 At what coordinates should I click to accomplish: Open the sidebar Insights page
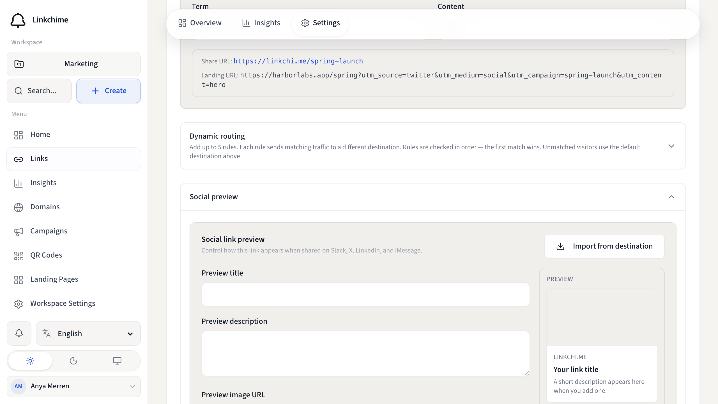coord(74,183)
